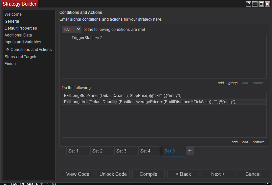Image resolution: width=272 pixels, height=185 pixels.
Task: Open Stops and Targets in sidebar
Action: [x=21, y=57]
